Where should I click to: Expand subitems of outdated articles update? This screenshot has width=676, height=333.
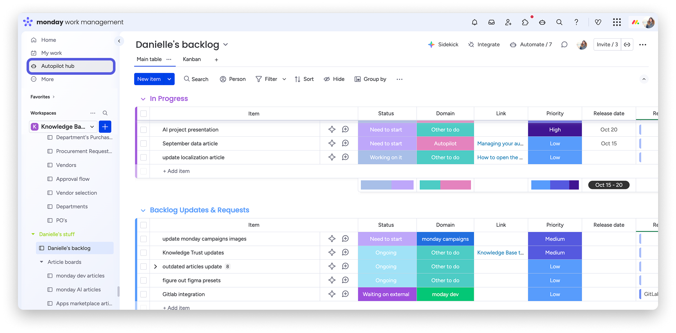pyautogui.click(x=155, y=266)
